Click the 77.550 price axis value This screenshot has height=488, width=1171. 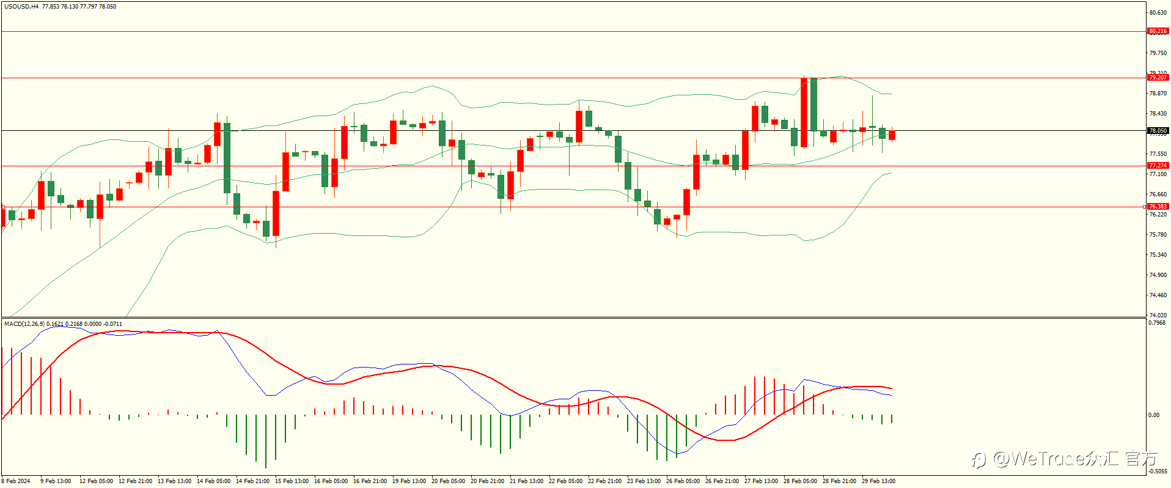[1158, 154]
